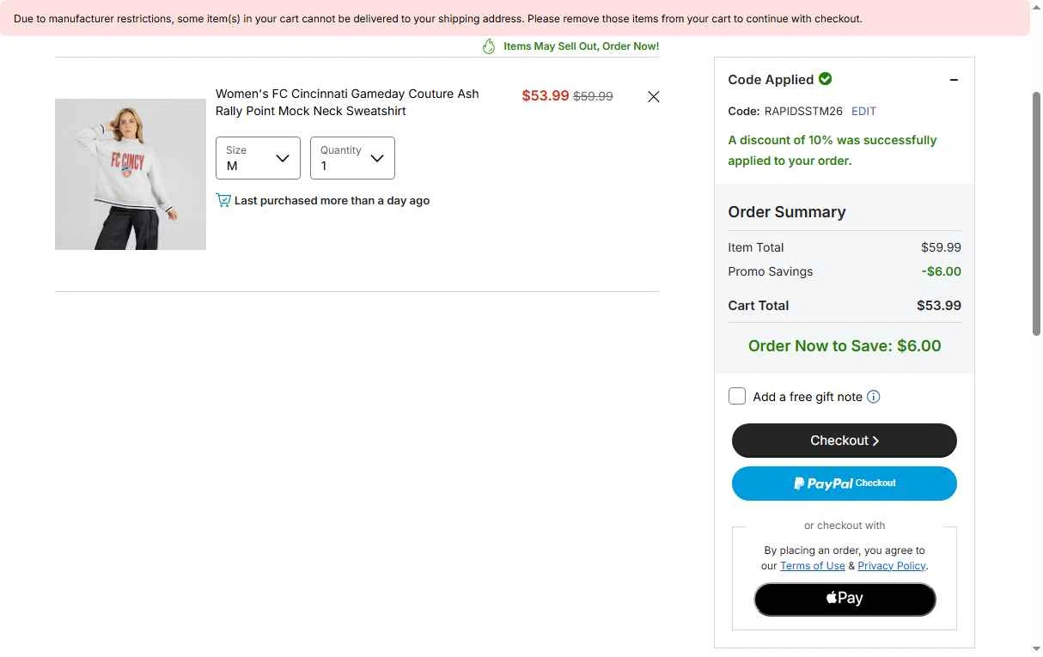Open the Quantity dropdown
The height and width of the screenshot is (657, 1043).
(352, 158)
